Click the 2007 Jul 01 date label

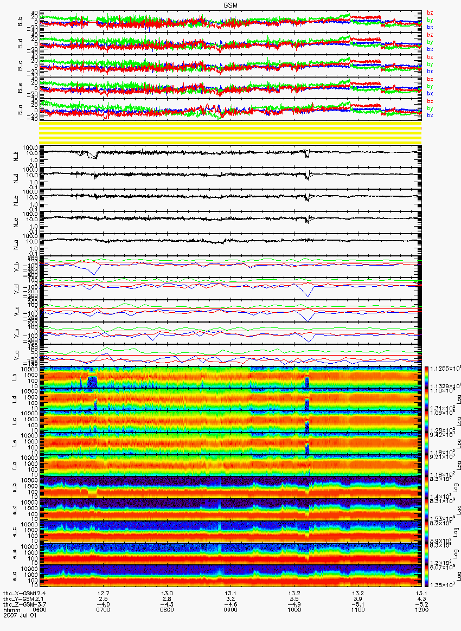[x=20, y=615]
